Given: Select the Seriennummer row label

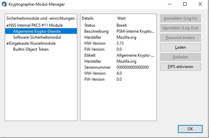Looking at the screenshot, I should click(x=97, y=67).
